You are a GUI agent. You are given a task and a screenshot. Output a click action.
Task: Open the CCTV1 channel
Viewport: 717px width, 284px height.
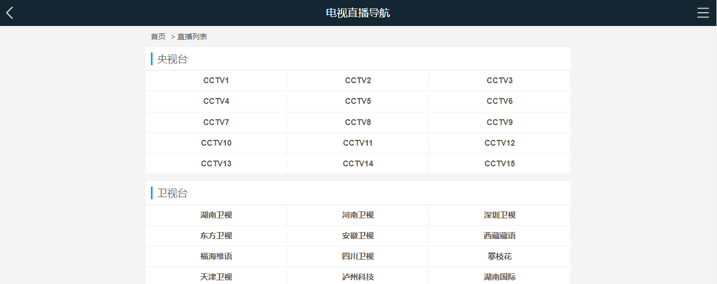(x=216, y=81)
